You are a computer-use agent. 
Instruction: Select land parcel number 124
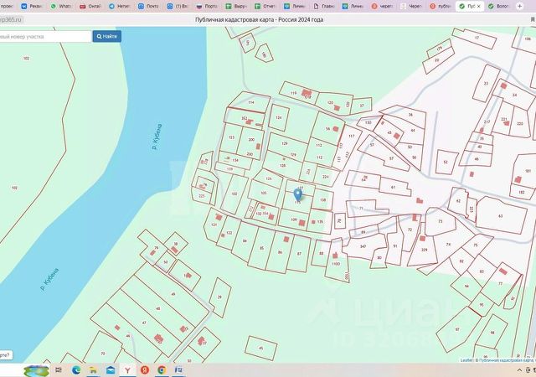278,118
